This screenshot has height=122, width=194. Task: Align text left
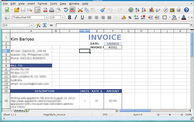90,17
